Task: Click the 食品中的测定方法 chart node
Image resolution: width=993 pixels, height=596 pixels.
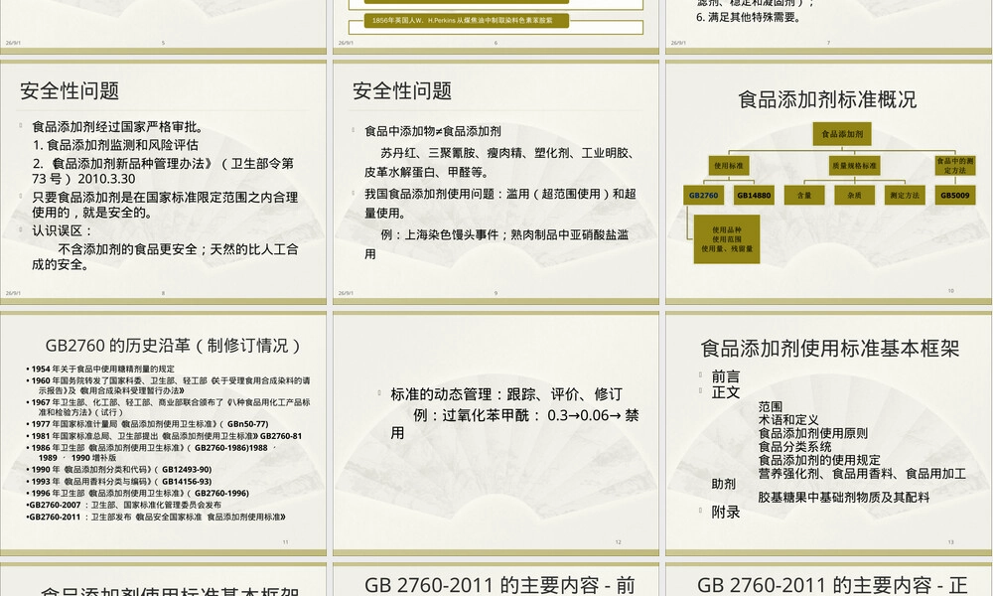Action: coord(954,165)
